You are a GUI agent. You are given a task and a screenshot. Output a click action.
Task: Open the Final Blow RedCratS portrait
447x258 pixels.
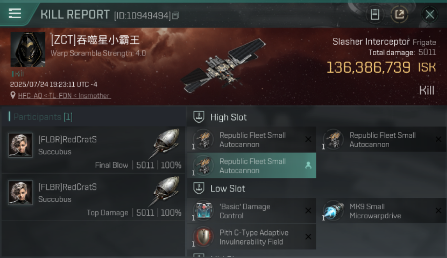[x=21, y=145]
